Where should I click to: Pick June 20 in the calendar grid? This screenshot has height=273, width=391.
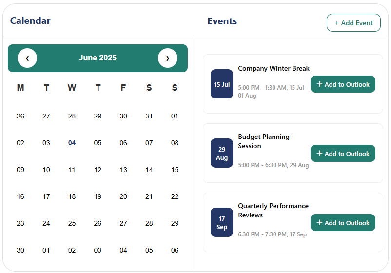click(x=123, y=197)
